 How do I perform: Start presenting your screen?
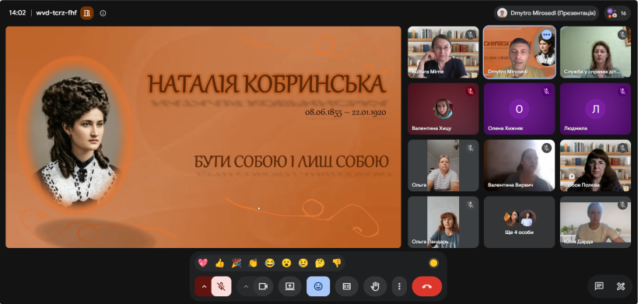coord(289,286)
